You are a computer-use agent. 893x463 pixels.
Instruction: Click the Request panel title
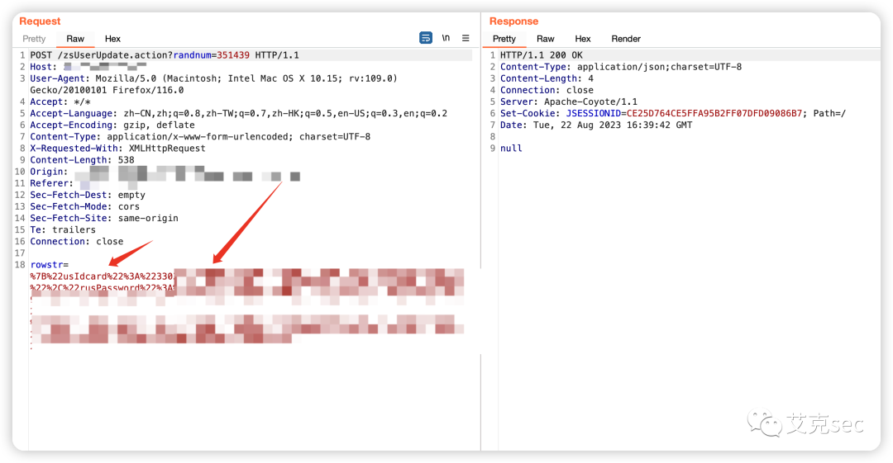click(40, 21)
